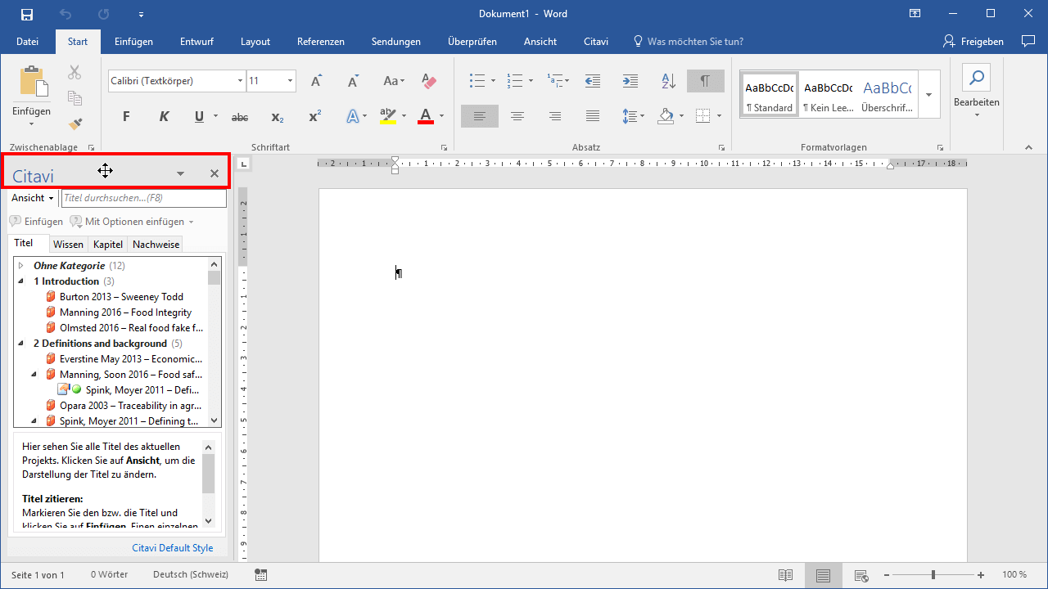Open text effects glowing A icon
This screenshot has height=589, width=1048.
click(x=353, y=117)
